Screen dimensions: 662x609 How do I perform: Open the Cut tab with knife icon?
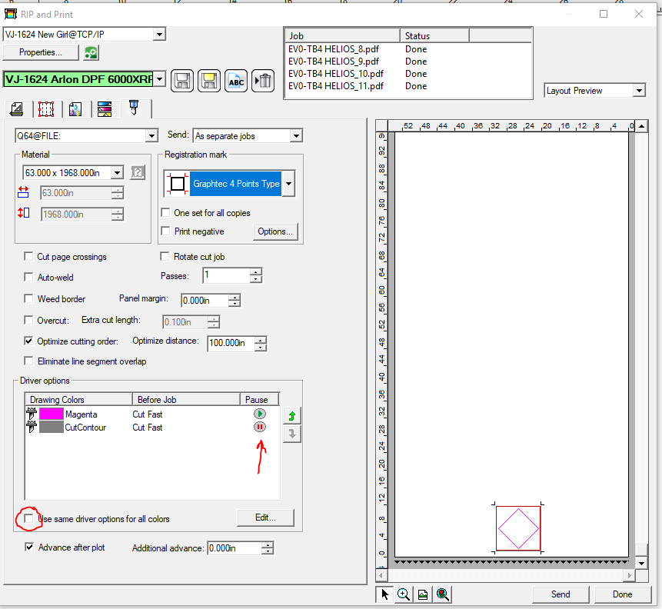click(x=134, y=108)
